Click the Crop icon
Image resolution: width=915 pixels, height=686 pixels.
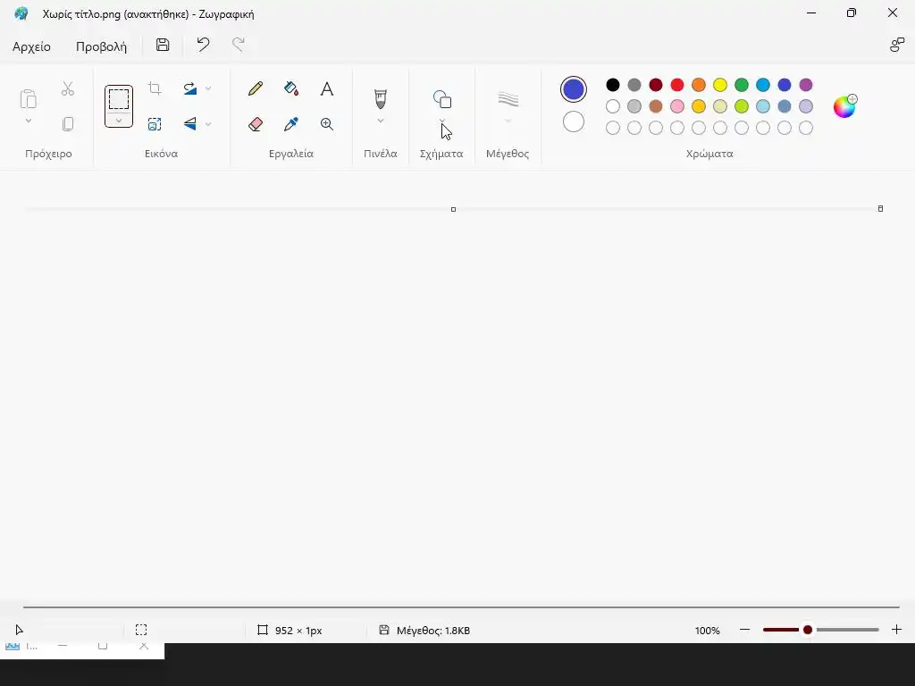pyautogui.click(x=155, y=88)
